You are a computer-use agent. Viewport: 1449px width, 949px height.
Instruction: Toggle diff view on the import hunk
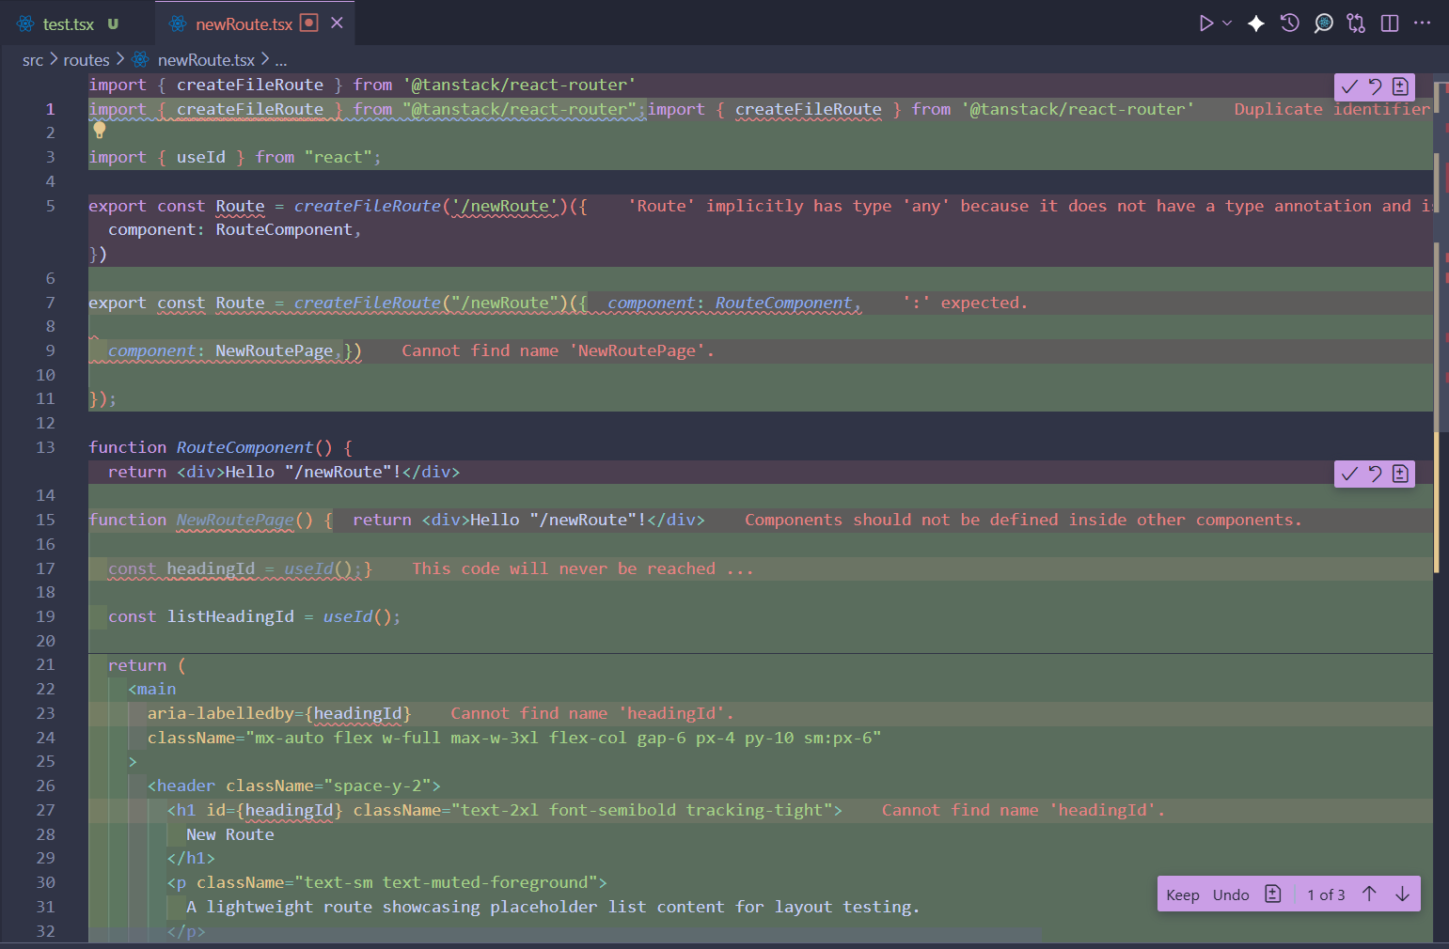[x=1400, y=87]
